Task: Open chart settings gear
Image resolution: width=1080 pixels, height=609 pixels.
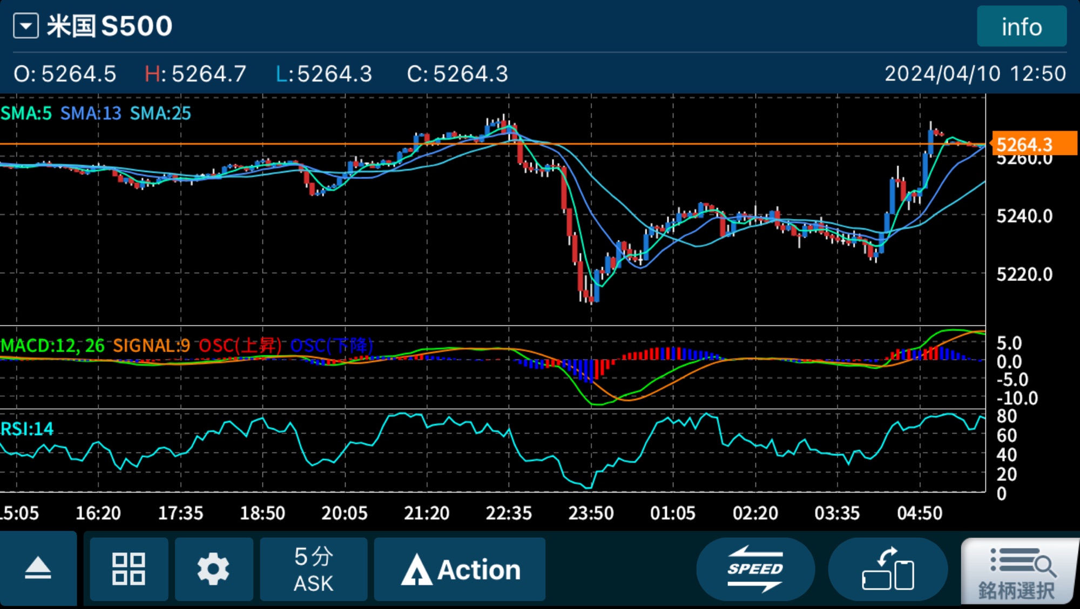Action: click(x=213, y=569)
